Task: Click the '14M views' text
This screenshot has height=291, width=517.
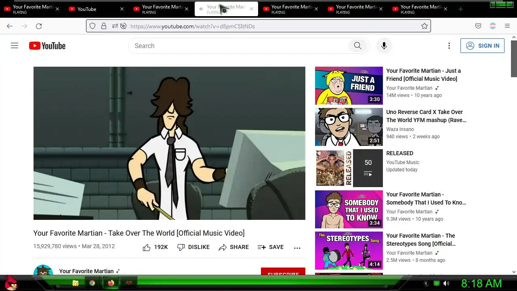Action: click(398, 95)
